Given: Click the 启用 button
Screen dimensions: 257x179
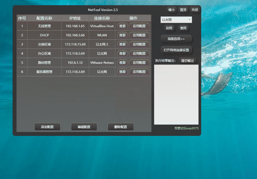Looking at the screenshot, I should coord(169,28).
